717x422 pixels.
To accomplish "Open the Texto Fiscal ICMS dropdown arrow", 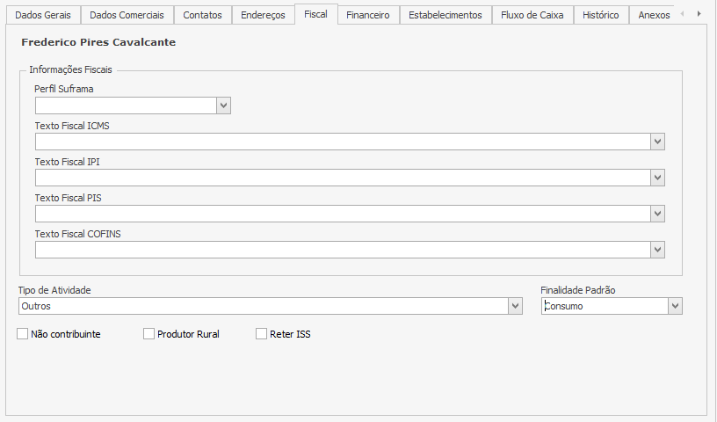I will pyautogui.click(x=657, y=142).
